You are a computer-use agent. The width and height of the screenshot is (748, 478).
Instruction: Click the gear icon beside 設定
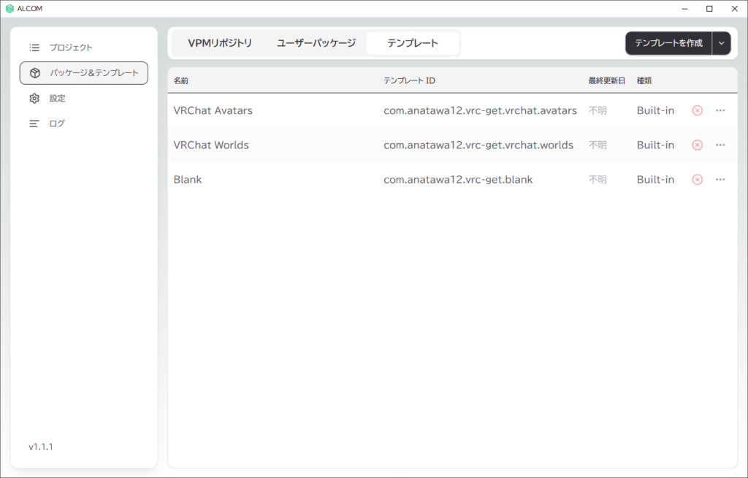pos(34,99)
